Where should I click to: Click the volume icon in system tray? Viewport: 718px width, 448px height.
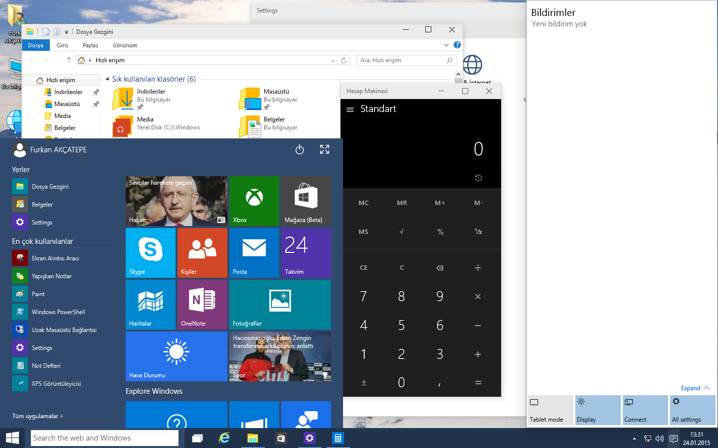pos(660,439)
